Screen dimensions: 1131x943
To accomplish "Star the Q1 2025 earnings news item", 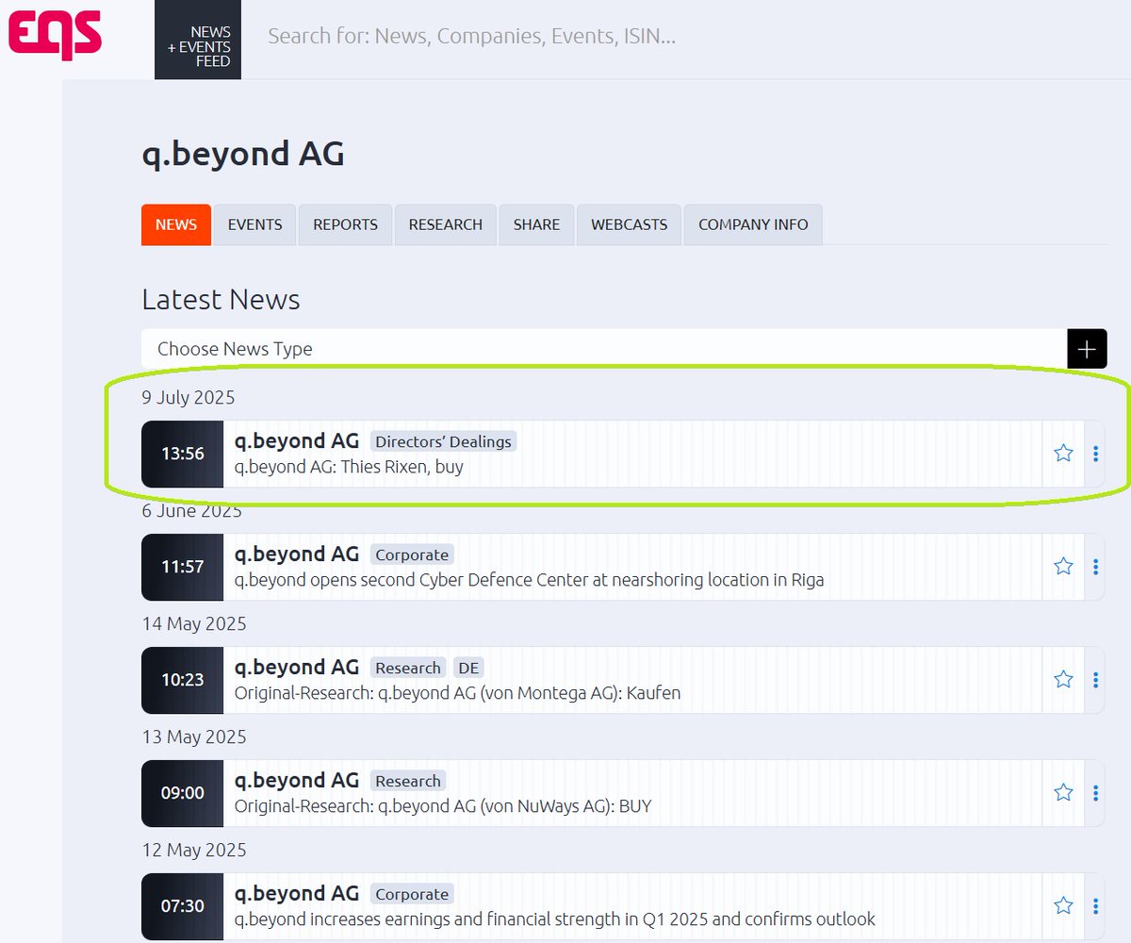I will tap(1063, 906).
